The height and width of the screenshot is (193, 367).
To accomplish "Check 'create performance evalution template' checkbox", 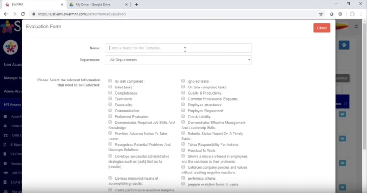I will [x=110, y=190].
